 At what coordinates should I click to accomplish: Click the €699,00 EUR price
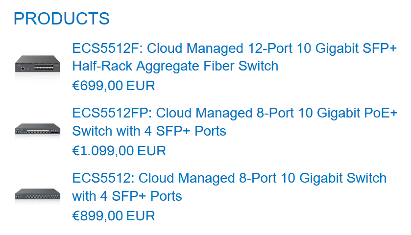coord(113,86)
